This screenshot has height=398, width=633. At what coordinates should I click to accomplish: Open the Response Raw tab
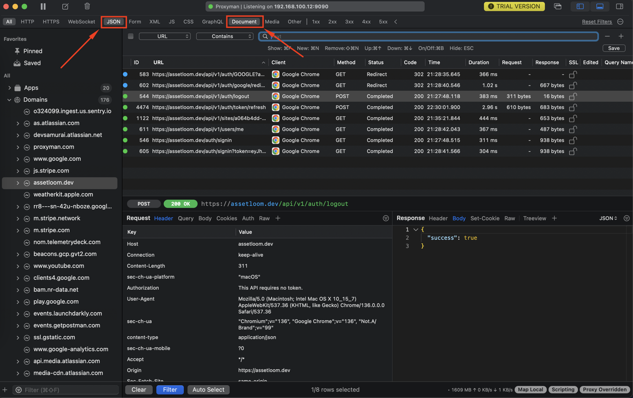click(510, 218)
